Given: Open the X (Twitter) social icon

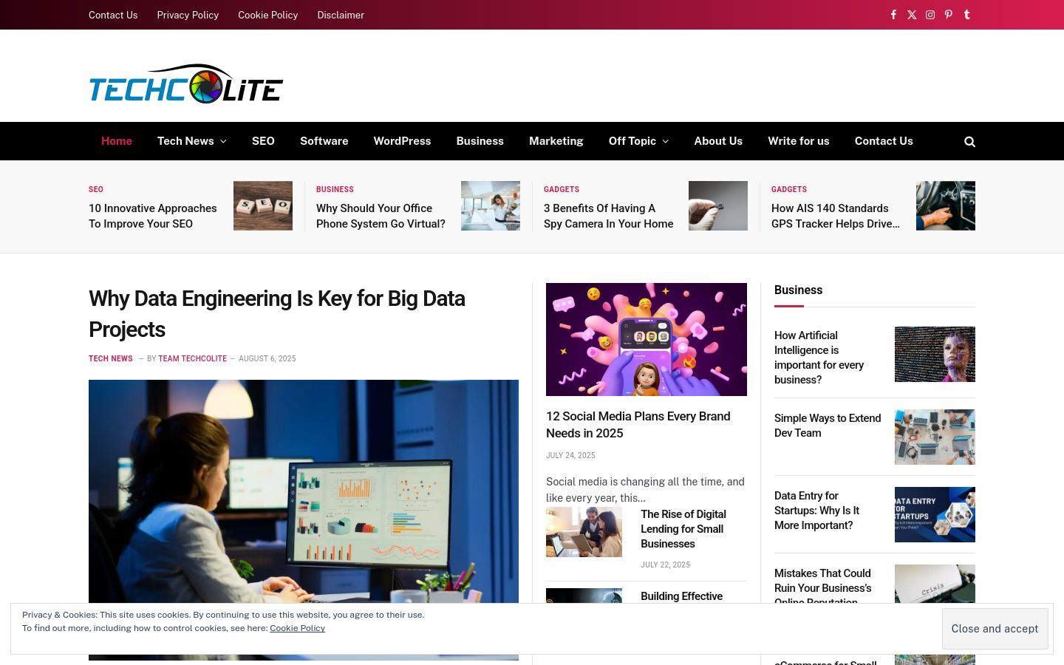Looking at the screenshot, I should [912, 15].
